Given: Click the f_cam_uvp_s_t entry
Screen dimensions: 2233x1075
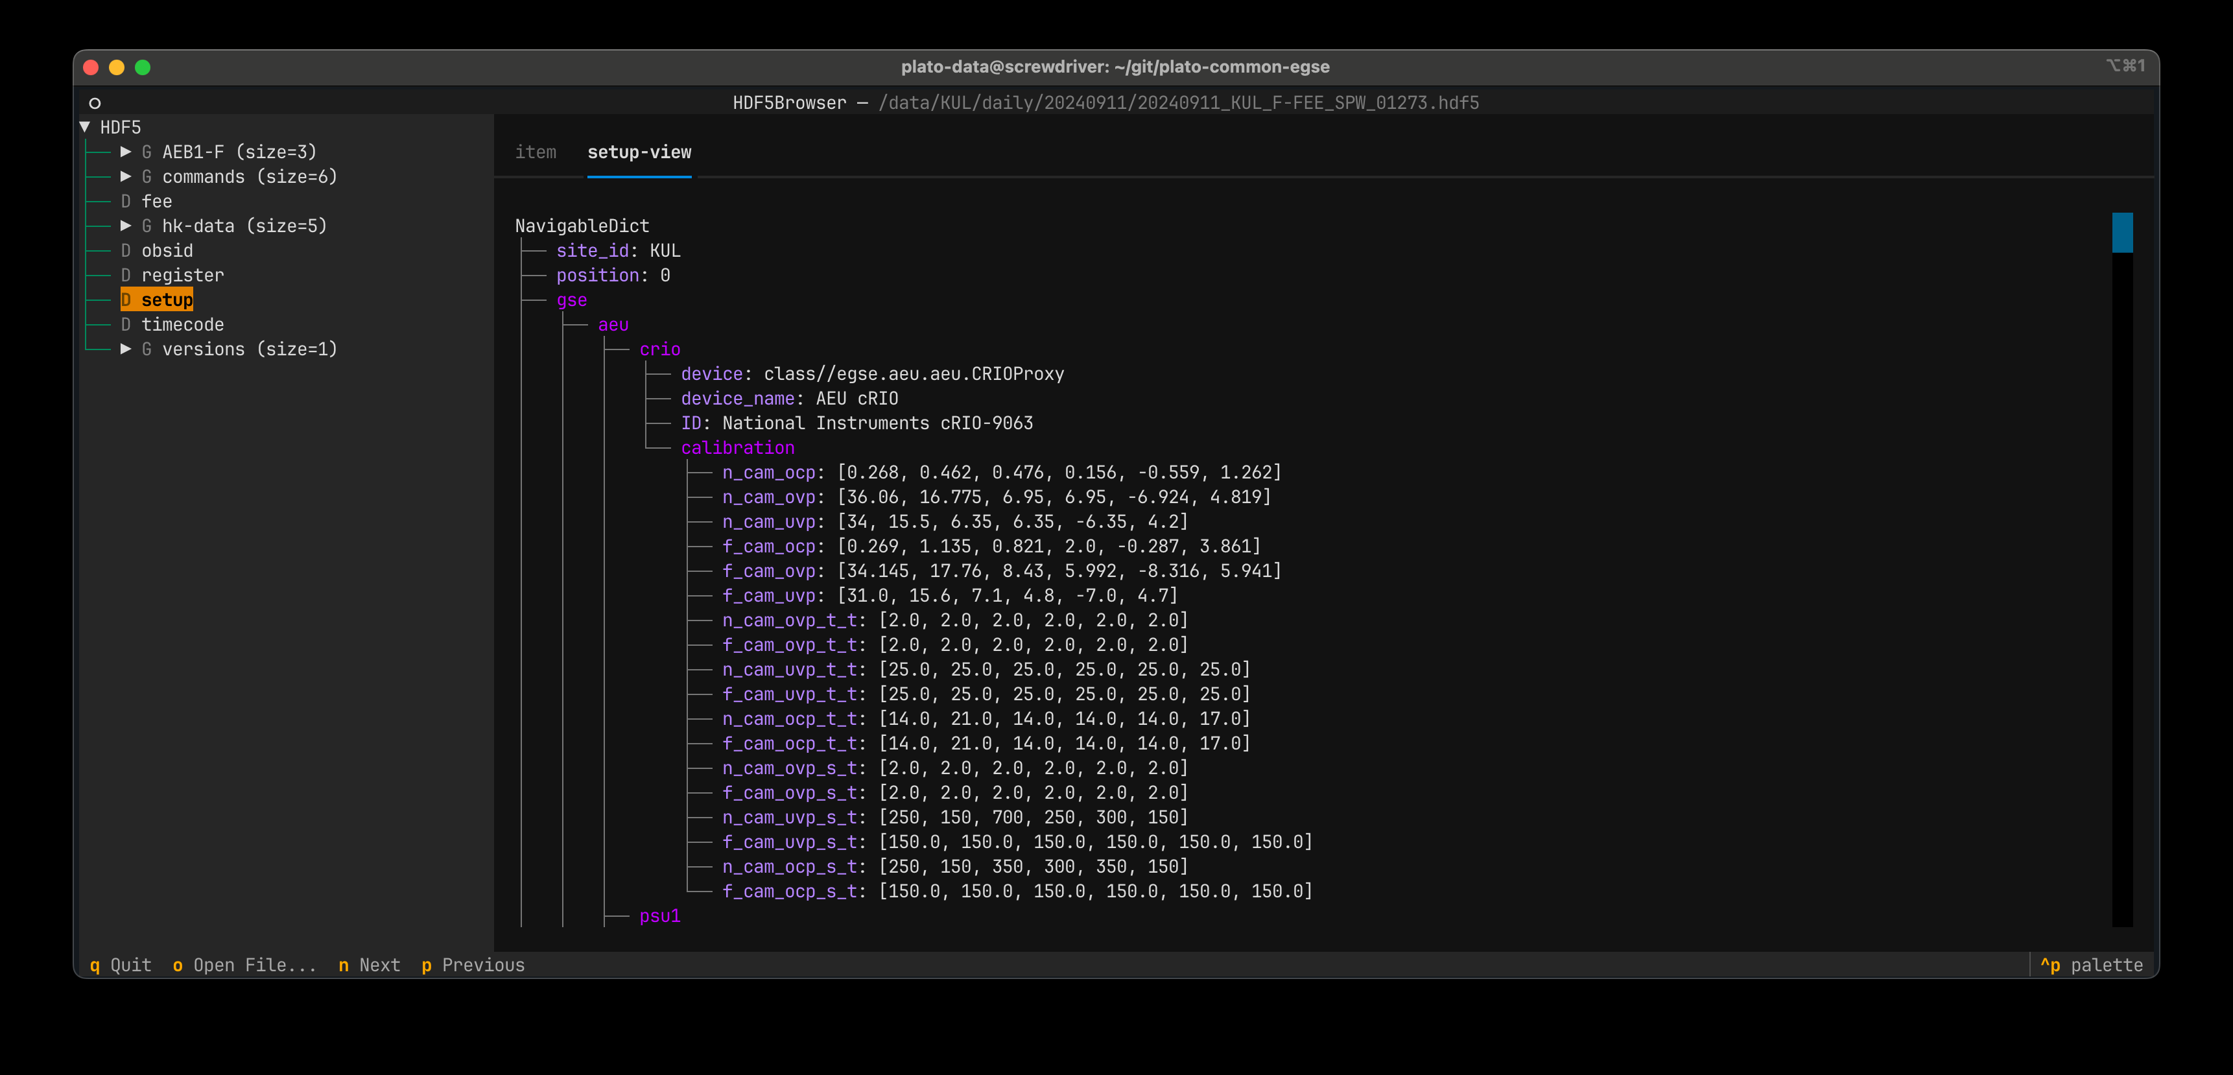Looking at the screenshot, I should click(x=1018, y=843).
